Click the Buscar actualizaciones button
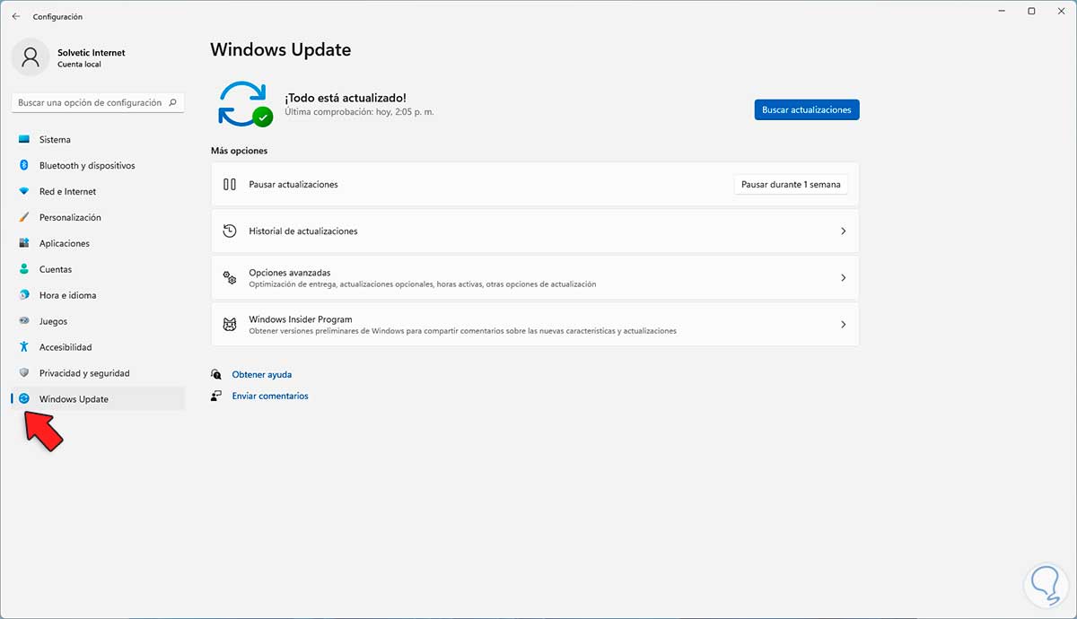Viewport: 1077px width, 619px height. (x=807, y=109)
